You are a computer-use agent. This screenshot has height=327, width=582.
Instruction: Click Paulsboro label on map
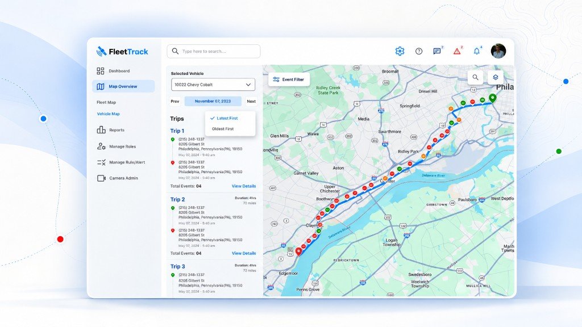pos(467,199)
